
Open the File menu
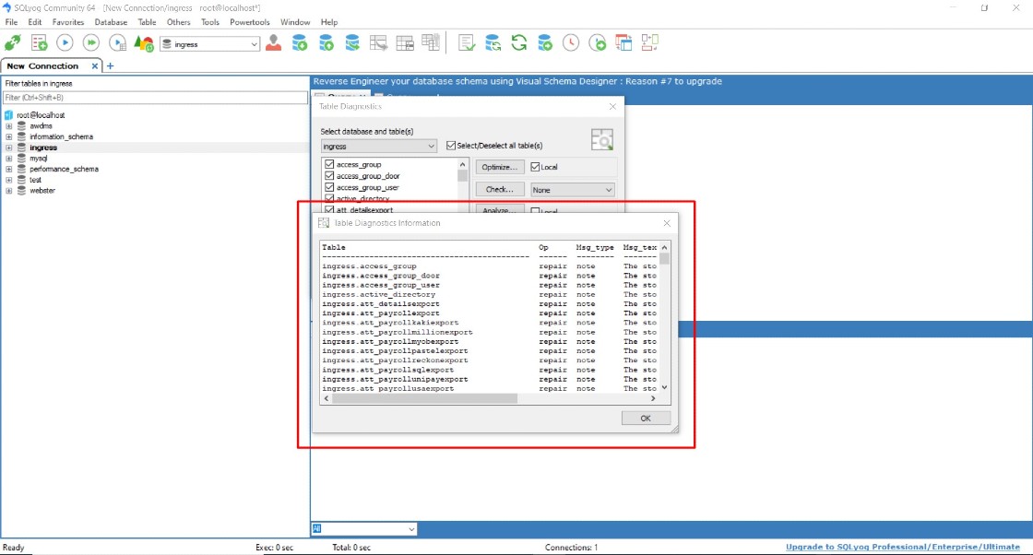click(11, 22)
